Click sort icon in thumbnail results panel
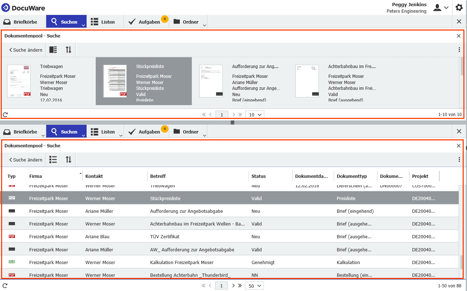Image resolution: width=467 pixels, height=291 pixels. coord(68,50)
